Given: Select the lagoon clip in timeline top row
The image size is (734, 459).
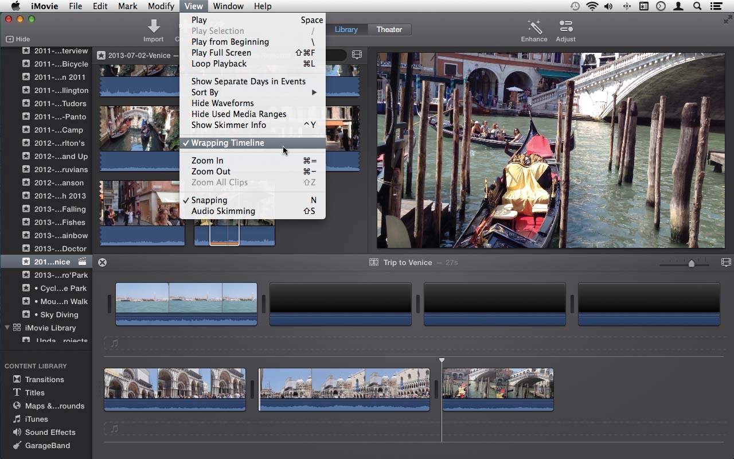Looking at the screenshot, I should click(186, 304).
